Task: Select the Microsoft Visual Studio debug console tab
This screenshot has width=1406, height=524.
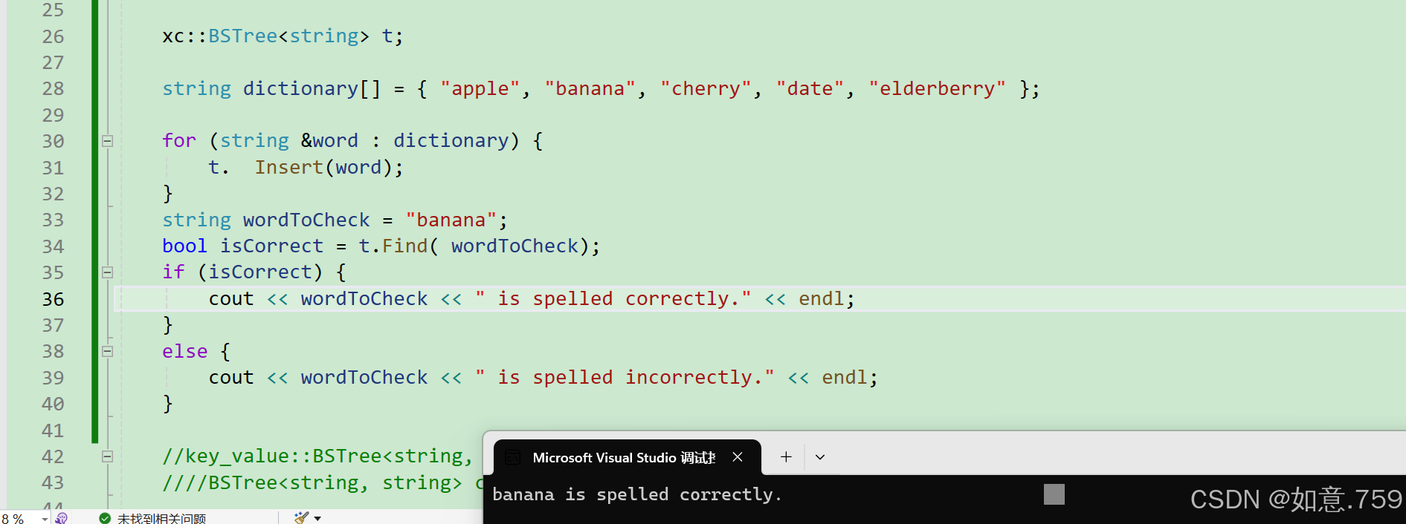Action: click(623, 458)
